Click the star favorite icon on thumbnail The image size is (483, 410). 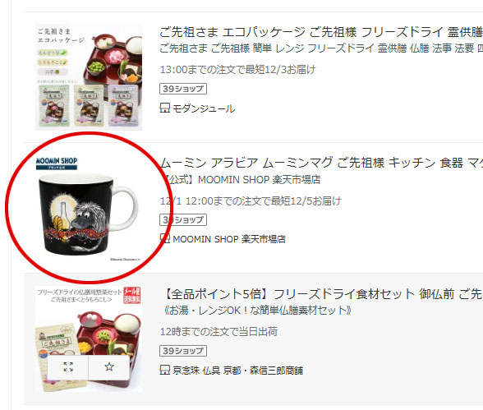(109, 366)
